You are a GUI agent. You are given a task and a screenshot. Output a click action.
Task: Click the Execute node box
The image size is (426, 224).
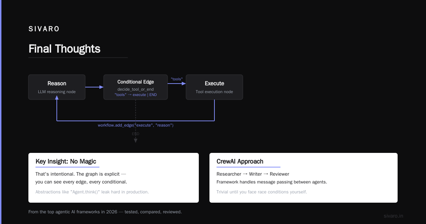tap(214, 87)
